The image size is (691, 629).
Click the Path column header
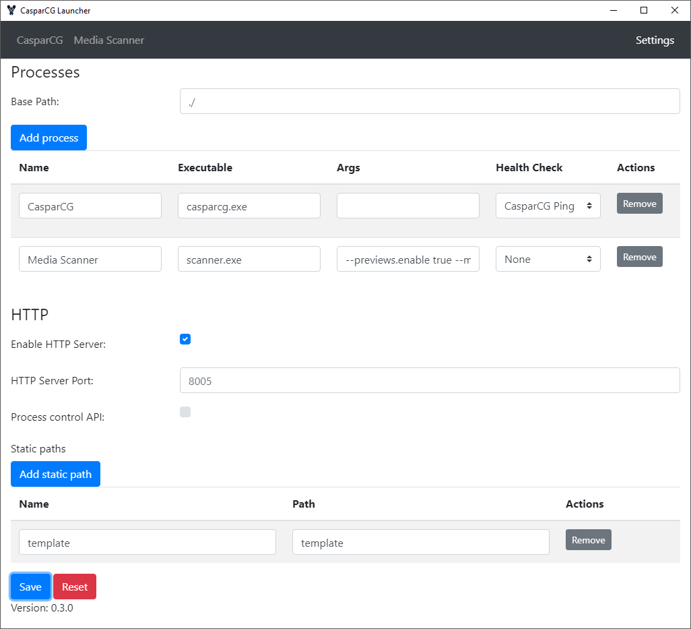pos(304,504)
